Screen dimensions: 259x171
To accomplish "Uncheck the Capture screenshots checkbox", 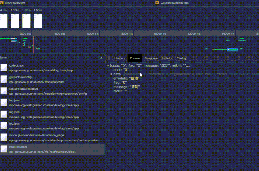I will [157, 3].
